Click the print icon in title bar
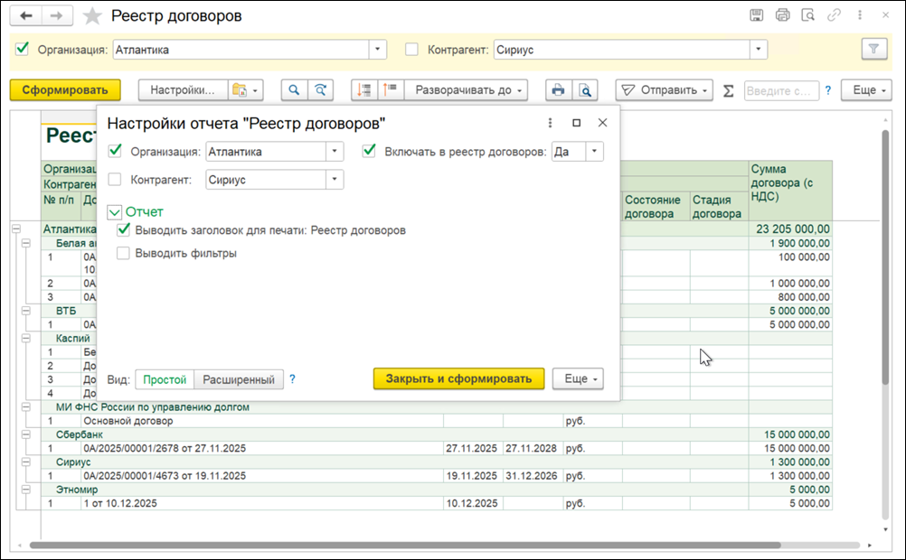 tap(782, 15)
